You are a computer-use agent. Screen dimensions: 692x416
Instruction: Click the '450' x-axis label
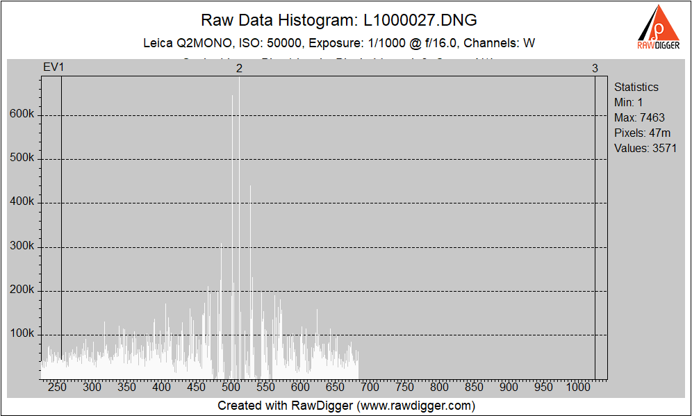197,388
